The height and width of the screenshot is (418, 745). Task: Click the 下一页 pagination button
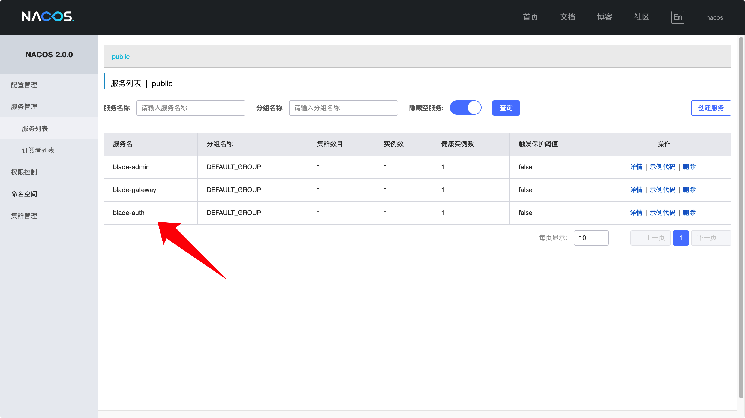[711, 238]
